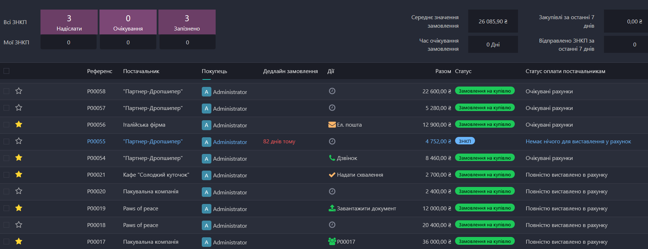The height and width of the screenshot is (249, 648).
Task: Sort by Дедлайн замовлення column header
Action: coord(290,71)
